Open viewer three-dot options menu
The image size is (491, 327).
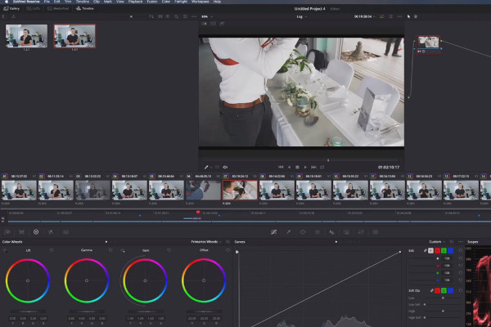pos(399,16)
